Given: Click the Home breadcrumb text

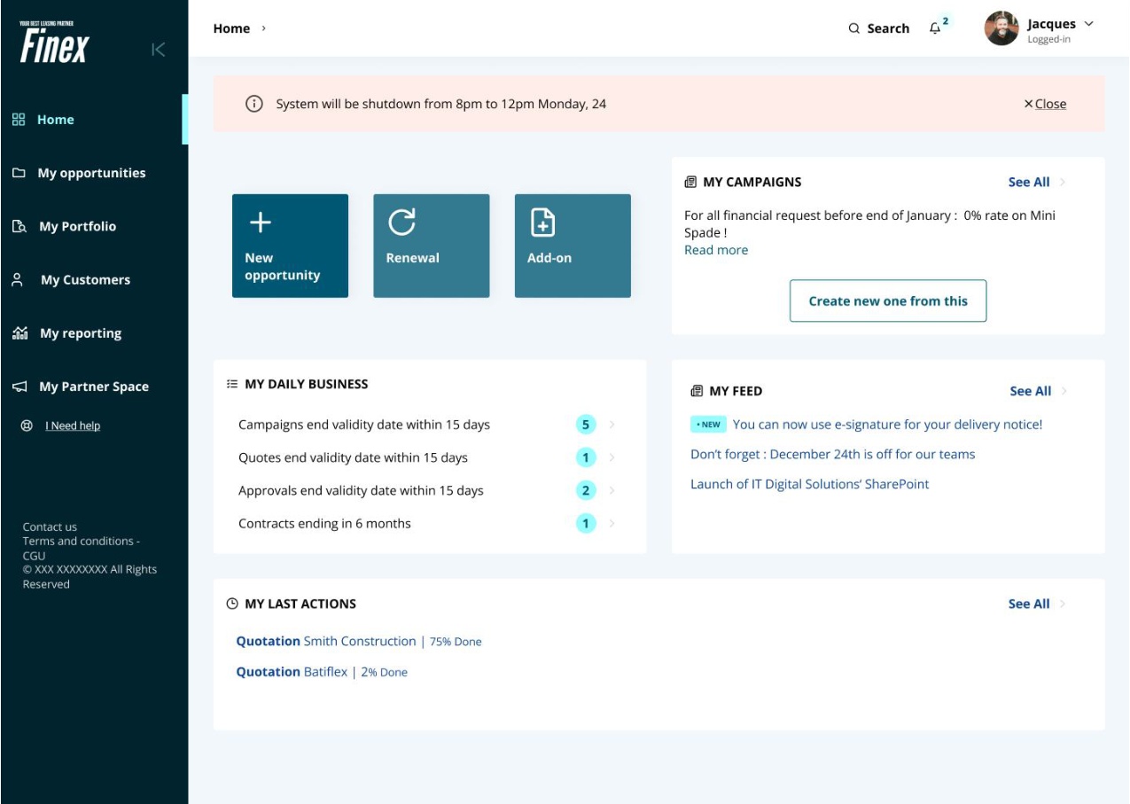Looking at the screenshot, I should 231,28.
